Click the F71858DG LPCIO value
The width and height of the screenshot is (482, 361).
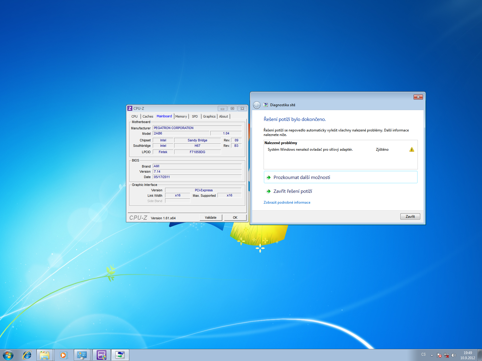tap(197, 152)
